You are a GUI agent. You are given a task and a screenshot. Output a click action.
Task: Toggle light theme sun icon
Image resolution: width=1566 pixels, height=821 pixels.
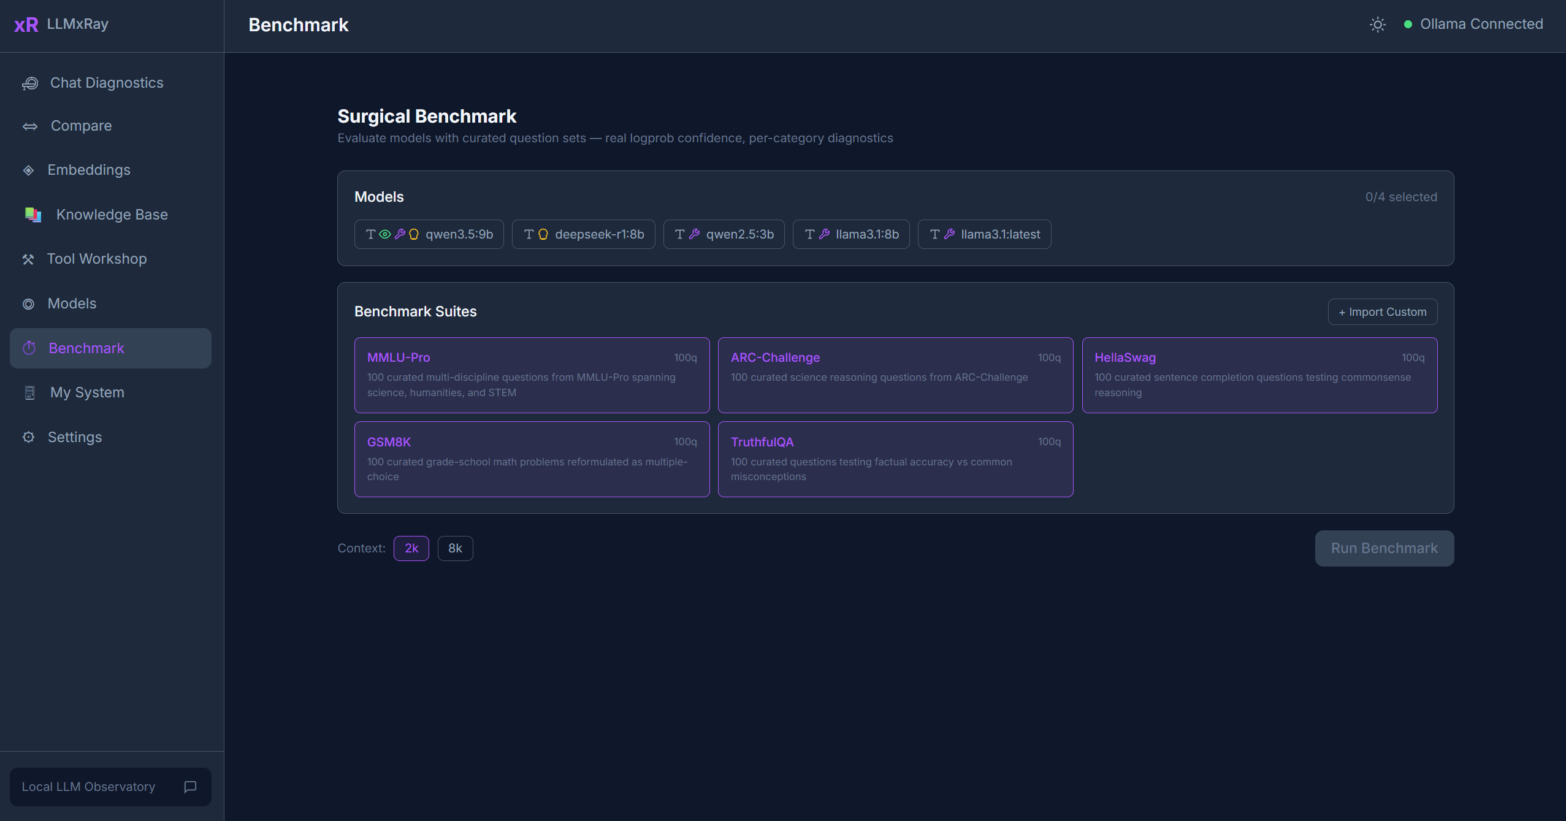tap(1377, 25)
